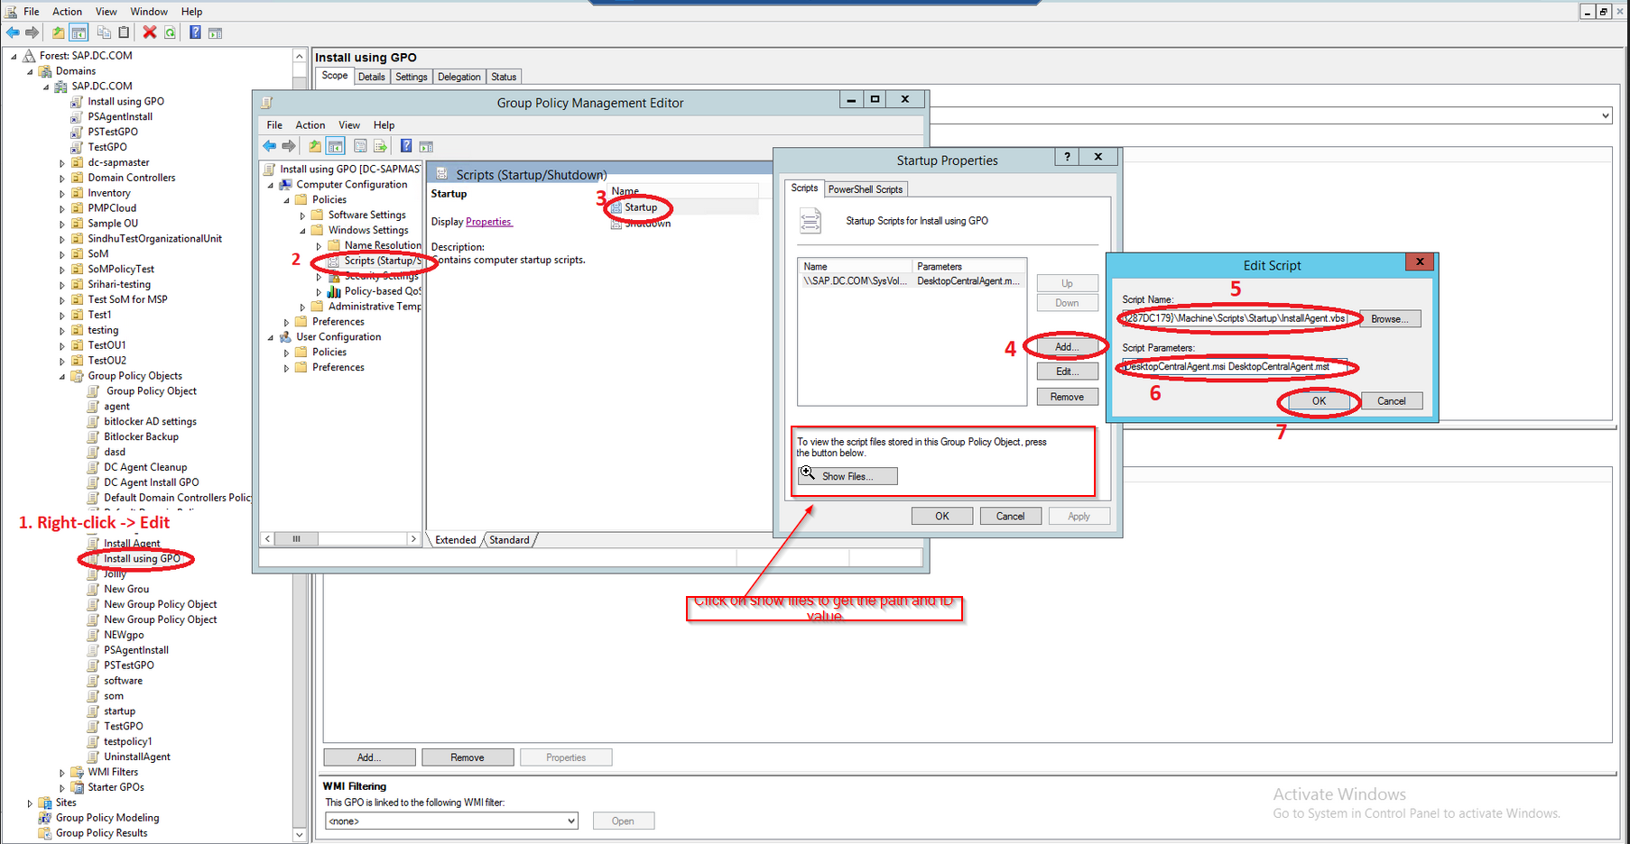Click Browse button in Edit Script
1630x844 pixels.
[x=1389, y=319]
